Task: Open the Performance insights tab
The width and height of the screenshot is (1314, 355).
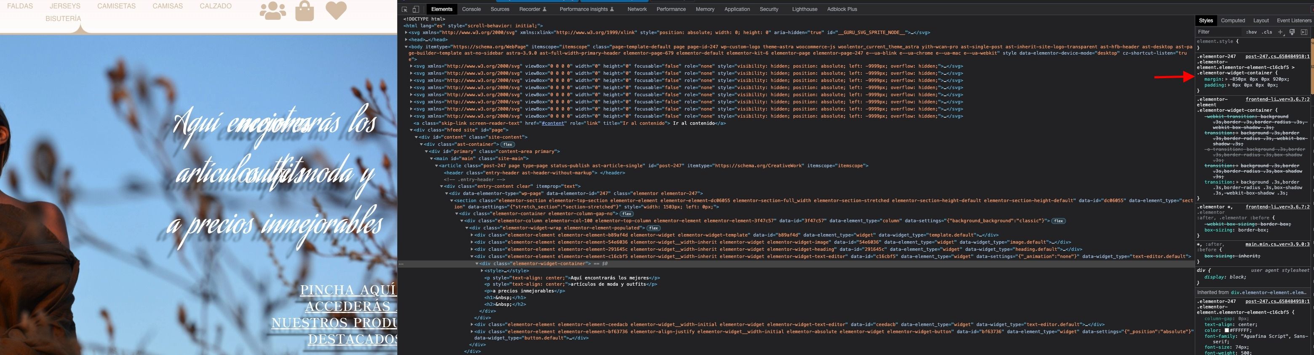Action: point(587,9)
